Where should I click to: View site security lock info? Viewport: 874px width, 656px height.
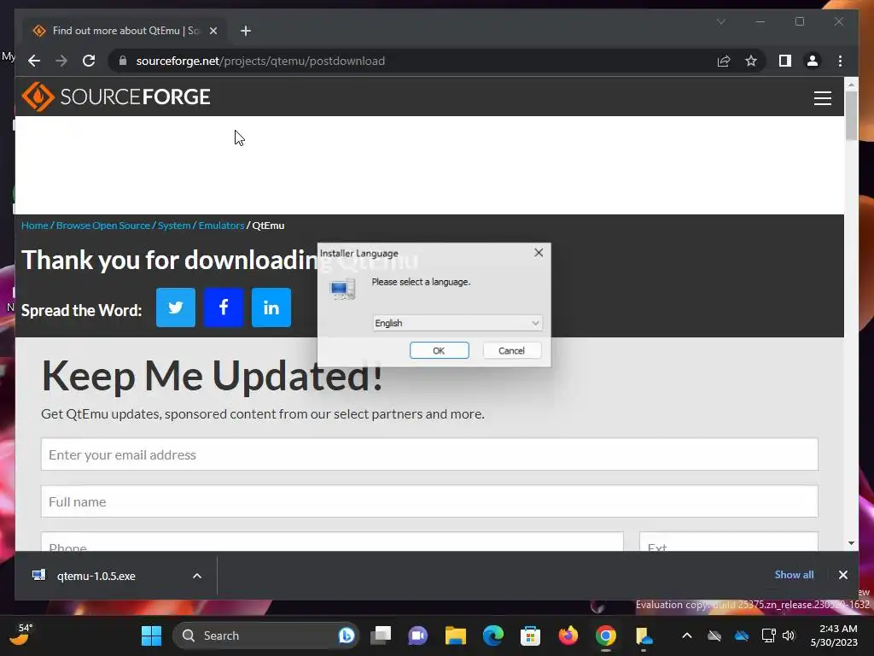pyautogui.click(x=123, y=61)
